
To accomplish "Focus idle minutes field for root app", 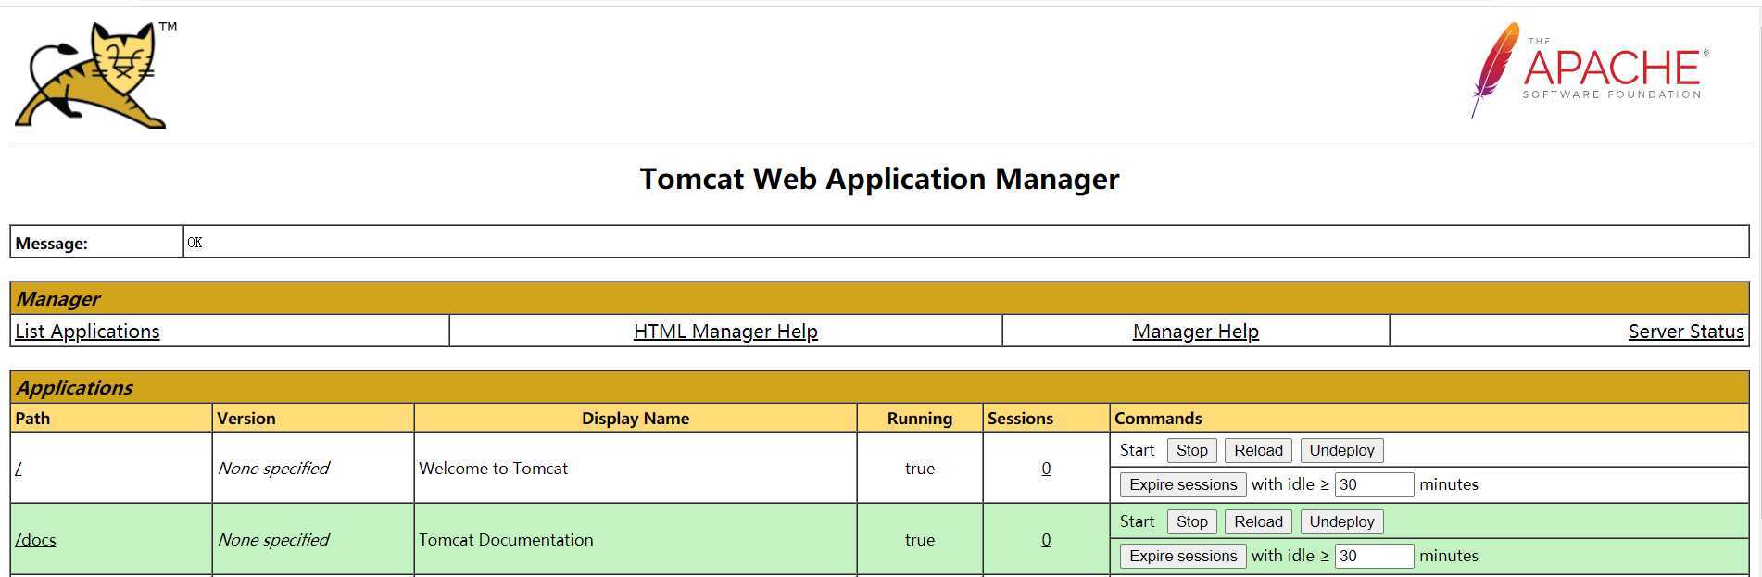I will click(x=1374, y=484).
